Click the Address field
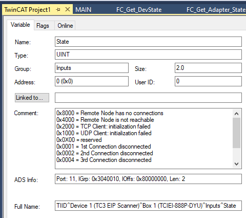The height and width of the screenshot is (218, 246). 92,81
